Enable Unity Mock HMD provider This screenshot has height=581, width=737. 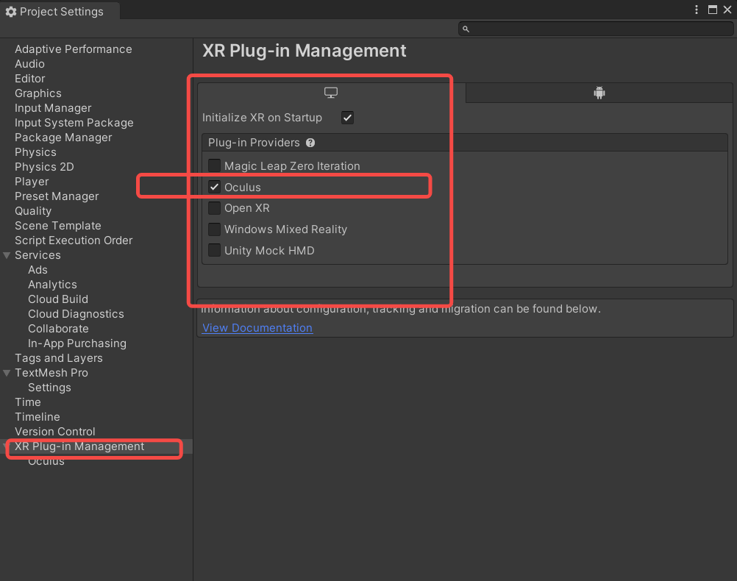coord(214,251)
